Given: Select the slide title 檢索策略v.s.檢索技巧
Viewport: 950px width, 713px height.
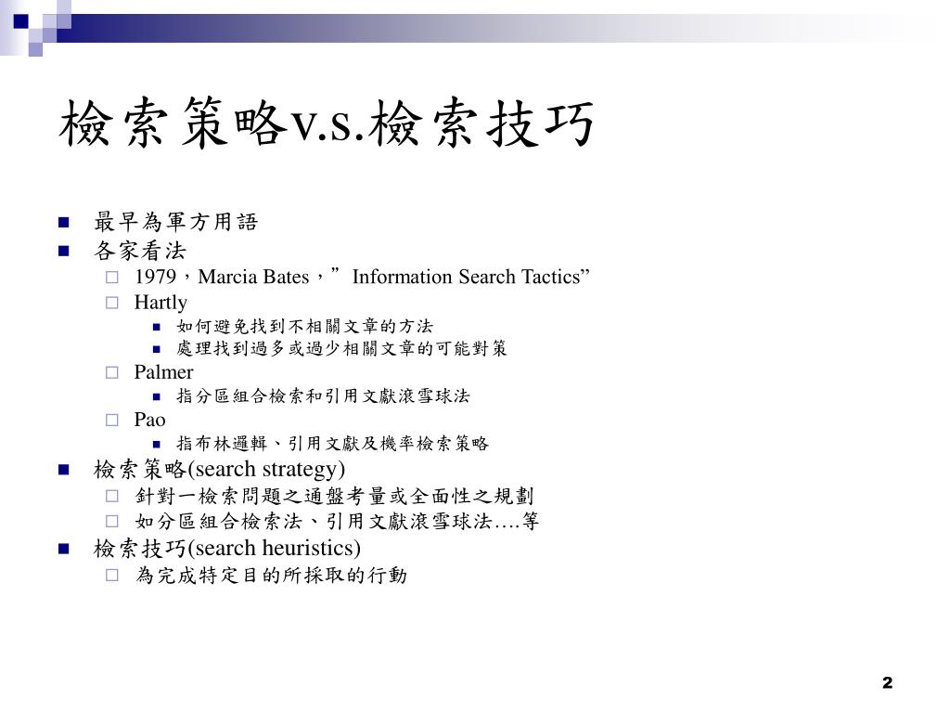Looking at the screenshot, I should (x=326, y=123).
